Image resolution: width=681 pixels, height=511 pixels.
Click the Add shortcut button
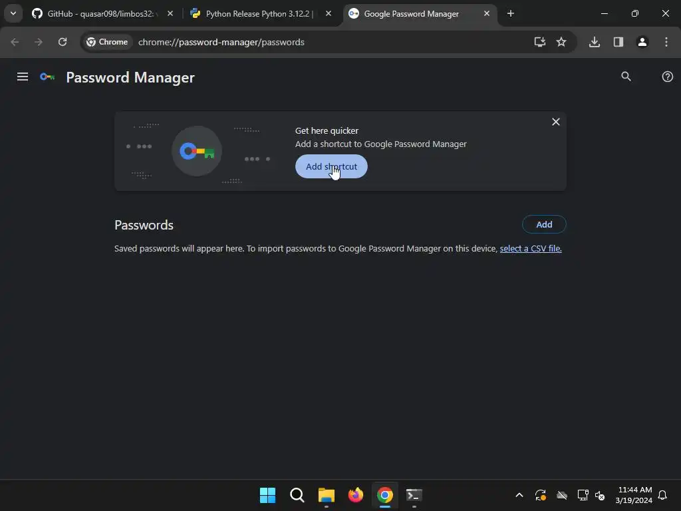pos(331,166)
